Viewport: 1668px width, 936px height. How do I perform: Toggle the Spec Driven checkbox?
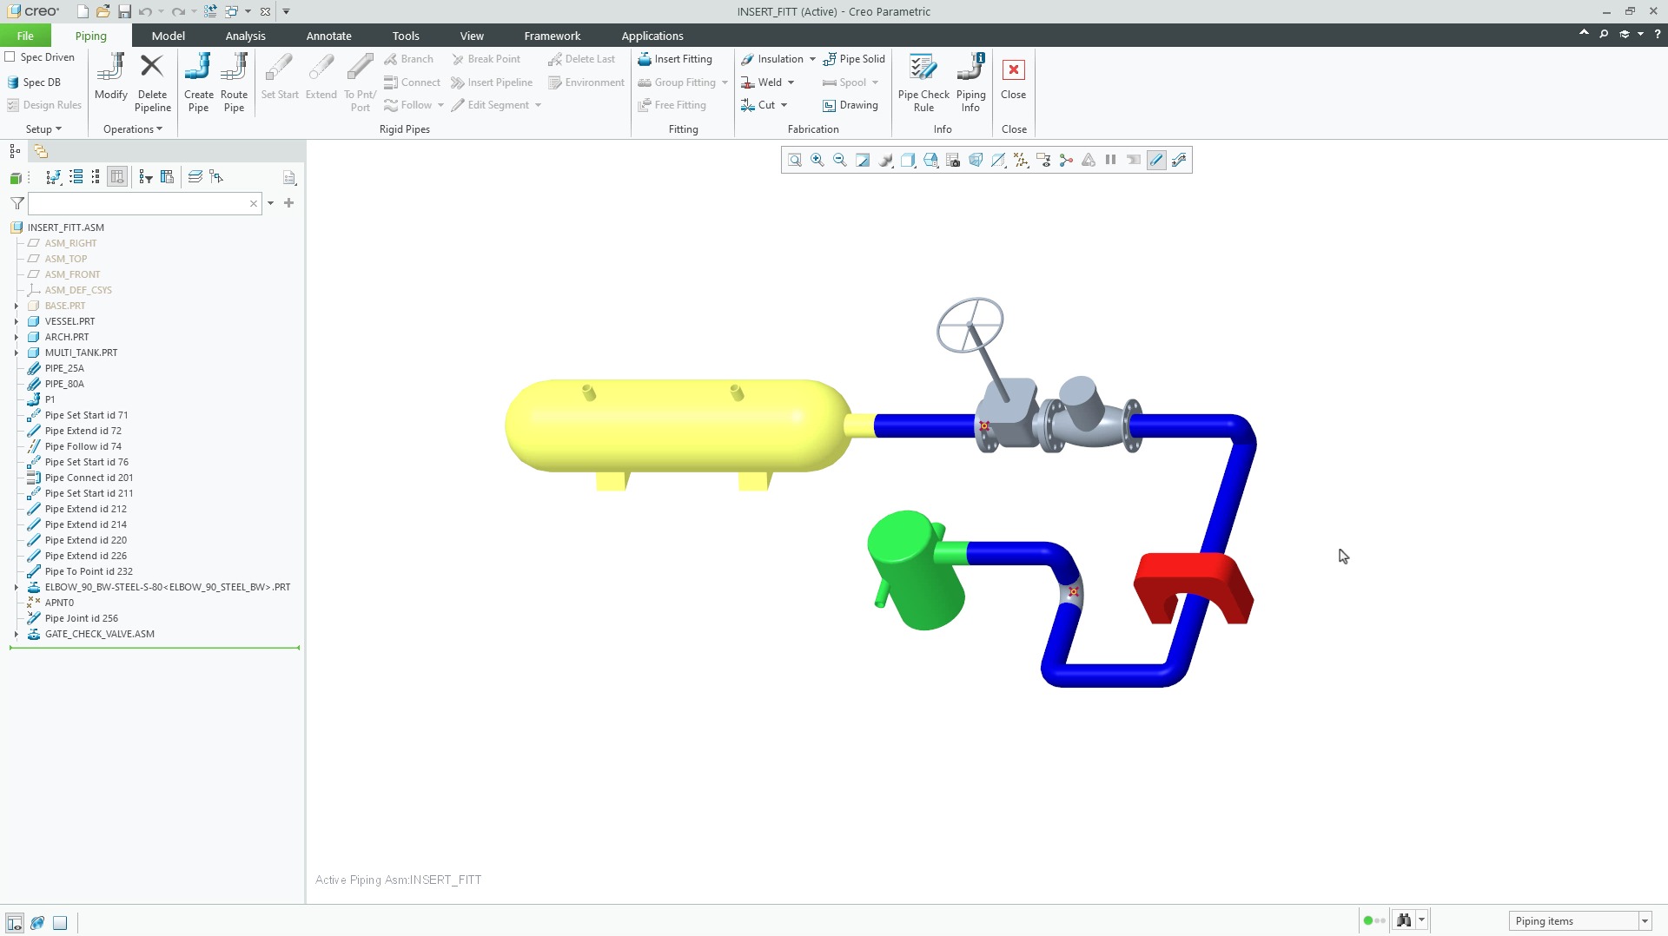[x=11, y=56]
